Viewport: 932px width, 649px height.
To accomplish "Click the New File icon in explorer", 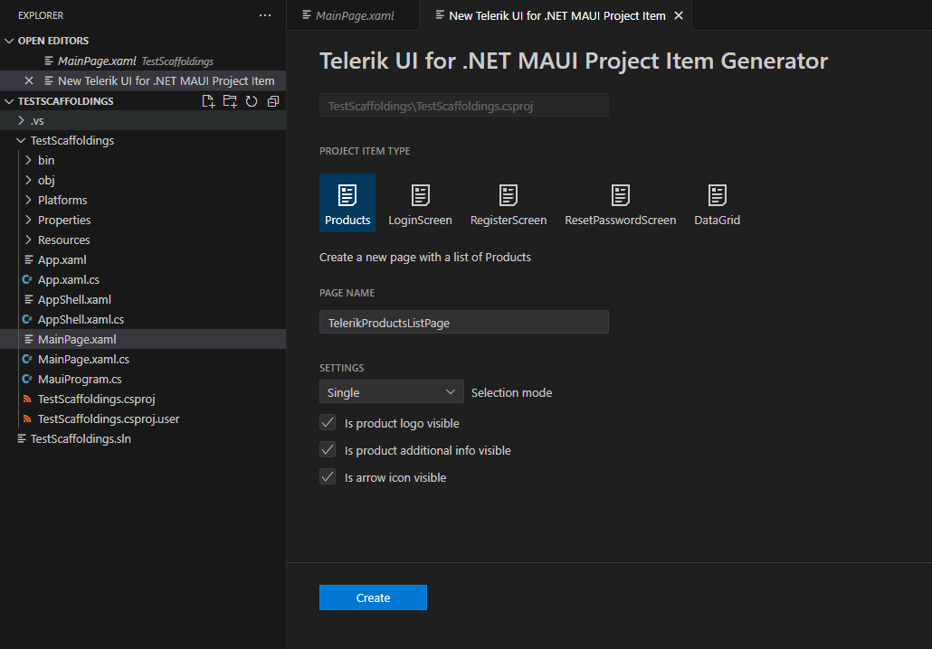I will 208,101.
